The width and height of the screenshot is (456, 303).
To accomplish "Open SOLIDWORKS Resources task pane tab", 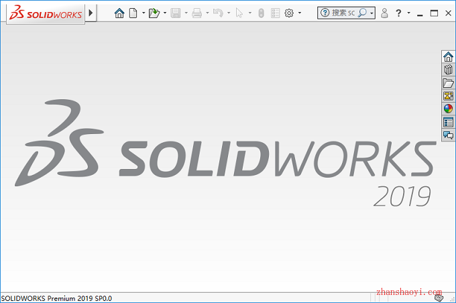I will click(448, 57).
